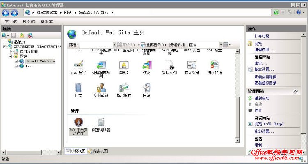Click the green refresh icon in address bar

pyautogui.click(x=276, y=12)
